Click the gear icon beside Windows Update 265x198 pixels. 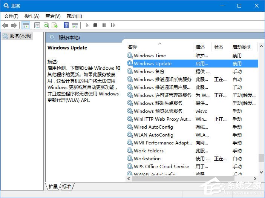[130, 63]
